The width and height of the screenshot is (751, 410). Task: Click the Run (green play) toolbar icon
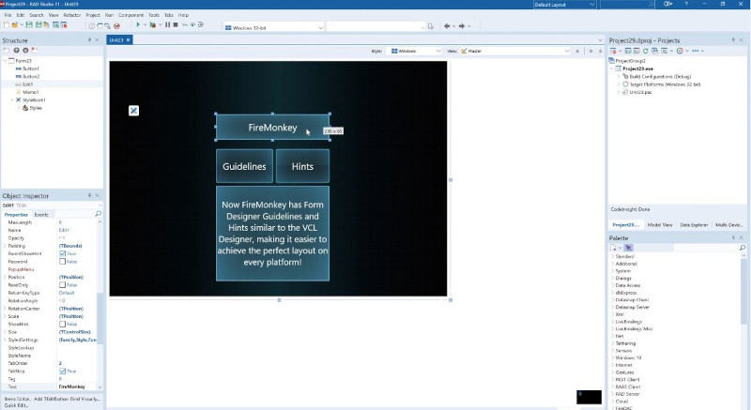click(138, 25)
